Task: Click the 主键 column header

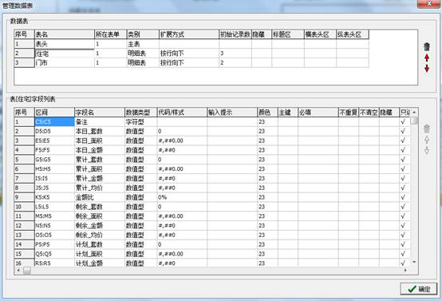Action: tap(288, 113)
